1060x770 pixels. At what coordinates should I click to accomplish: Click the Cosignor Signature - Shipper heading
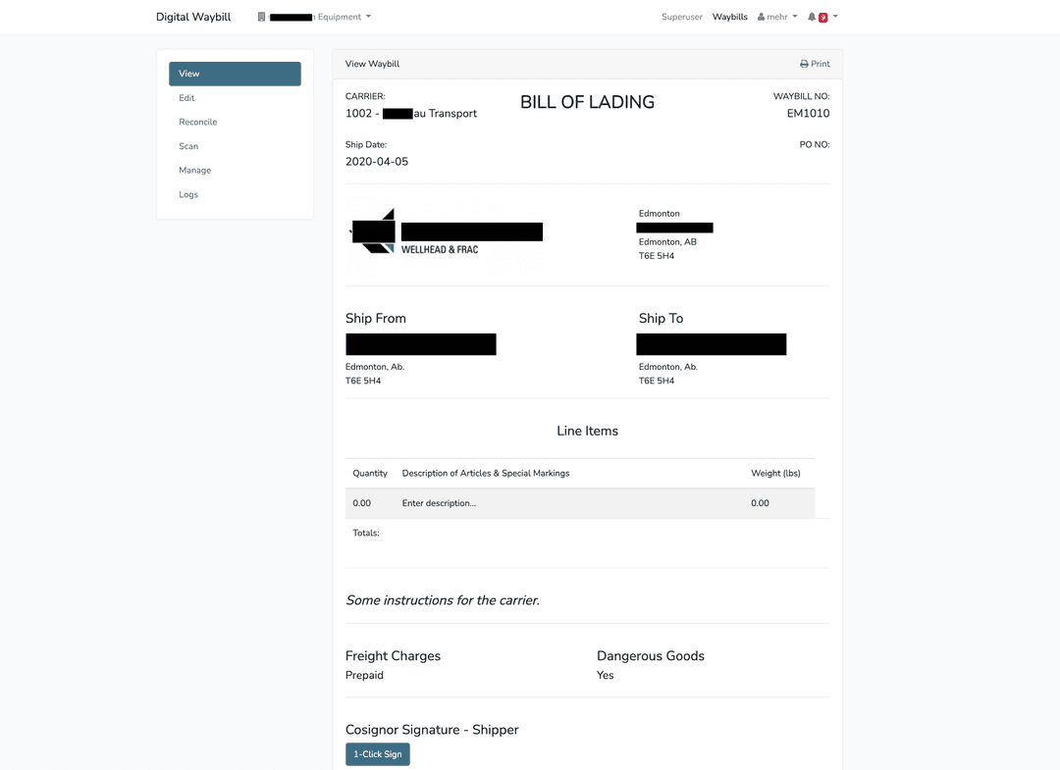tap(432, 730)
